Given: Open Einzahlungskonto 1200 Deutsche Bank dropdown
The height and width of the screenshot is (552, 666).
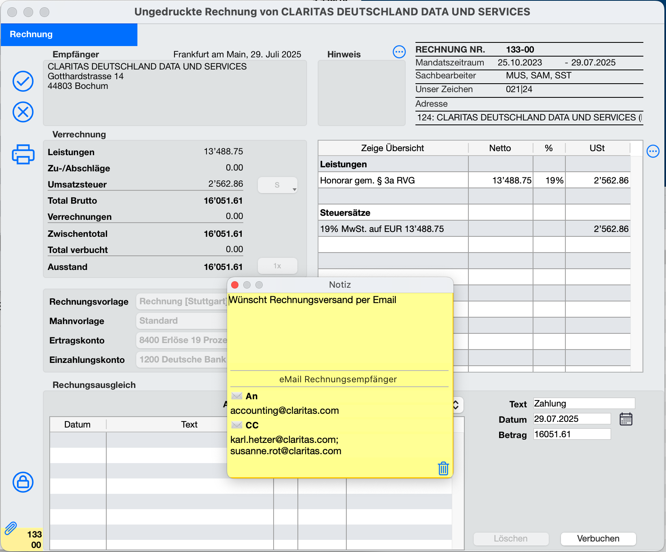Looking at the screenshot, I should (182, 360).
